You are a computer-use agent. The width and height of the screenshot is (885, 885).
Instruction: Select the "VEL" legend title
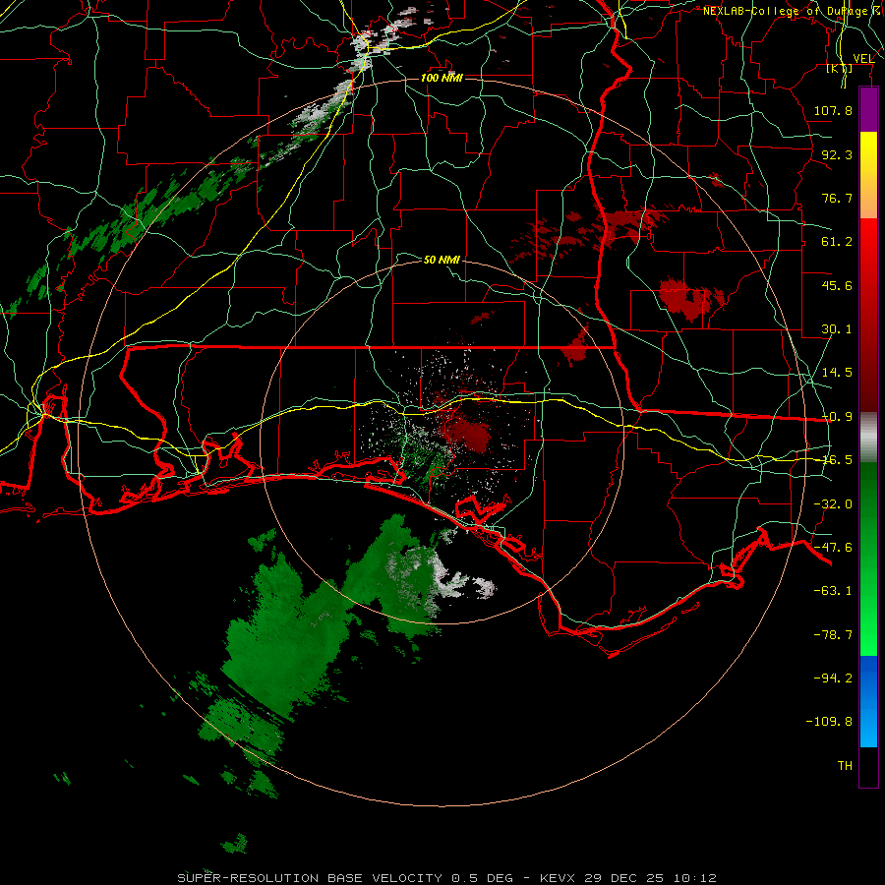pyautogui.click(x=863, y=59)
